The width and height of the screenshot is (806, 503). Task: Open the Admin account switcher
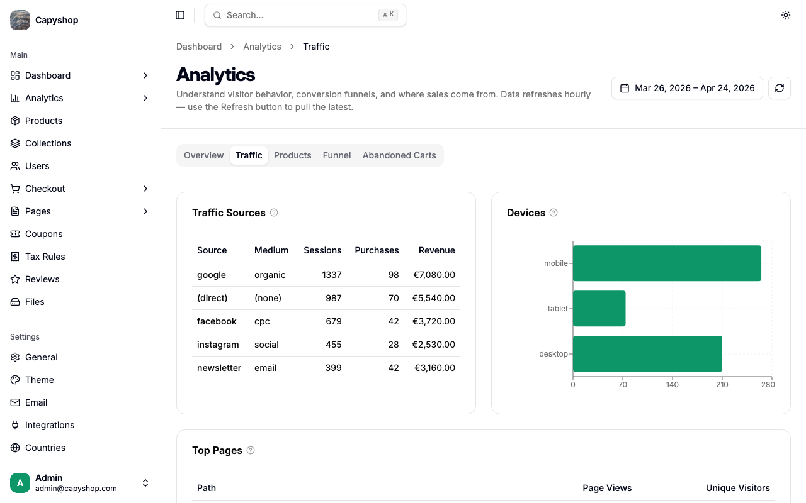click(x=81, y=483)
